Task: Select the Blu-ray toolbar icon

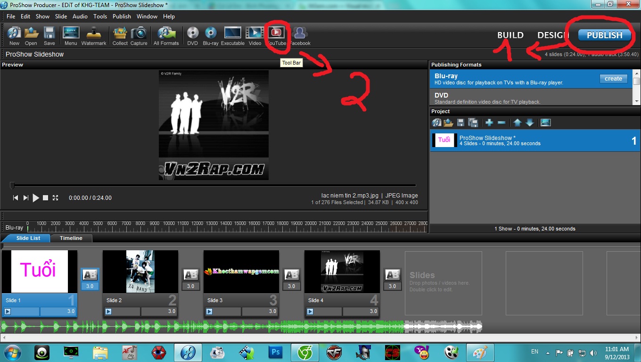Action: point(211,33)
